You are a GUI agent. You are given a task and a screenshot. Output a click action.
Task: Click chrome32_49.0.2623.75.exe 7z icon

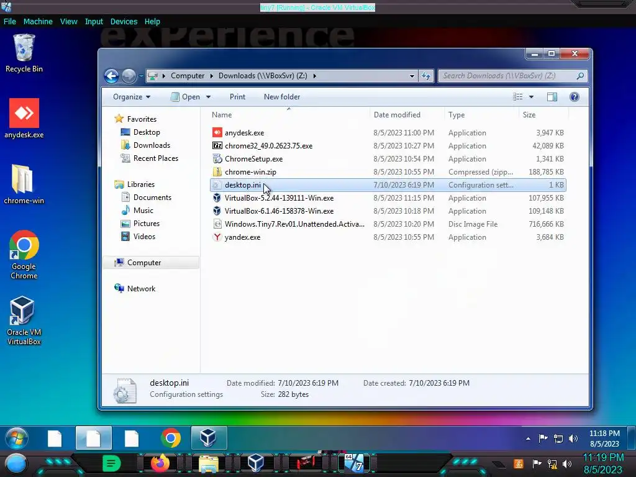click(217, 145)
